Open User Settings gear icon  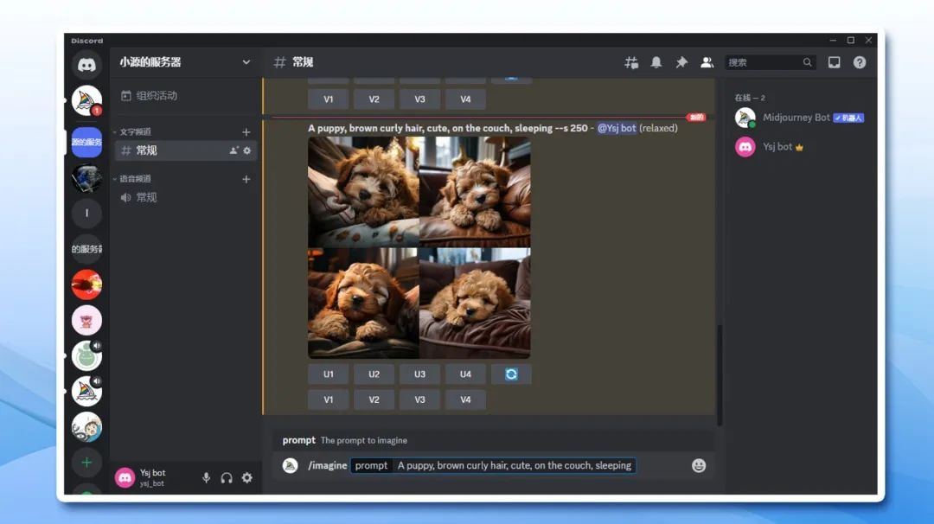[x=246, y=477]
